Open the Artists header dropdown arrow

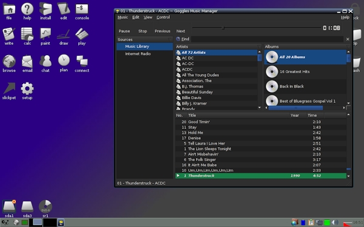click(x=259, y=47)
